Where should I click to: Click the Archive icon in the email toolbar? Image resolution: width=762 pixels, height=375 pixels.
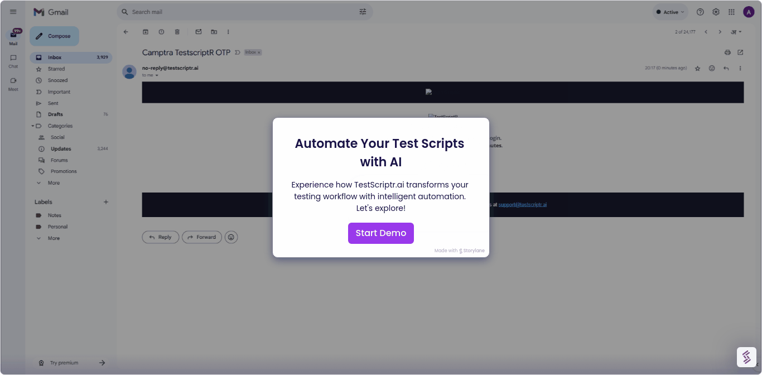click(146, 32)
